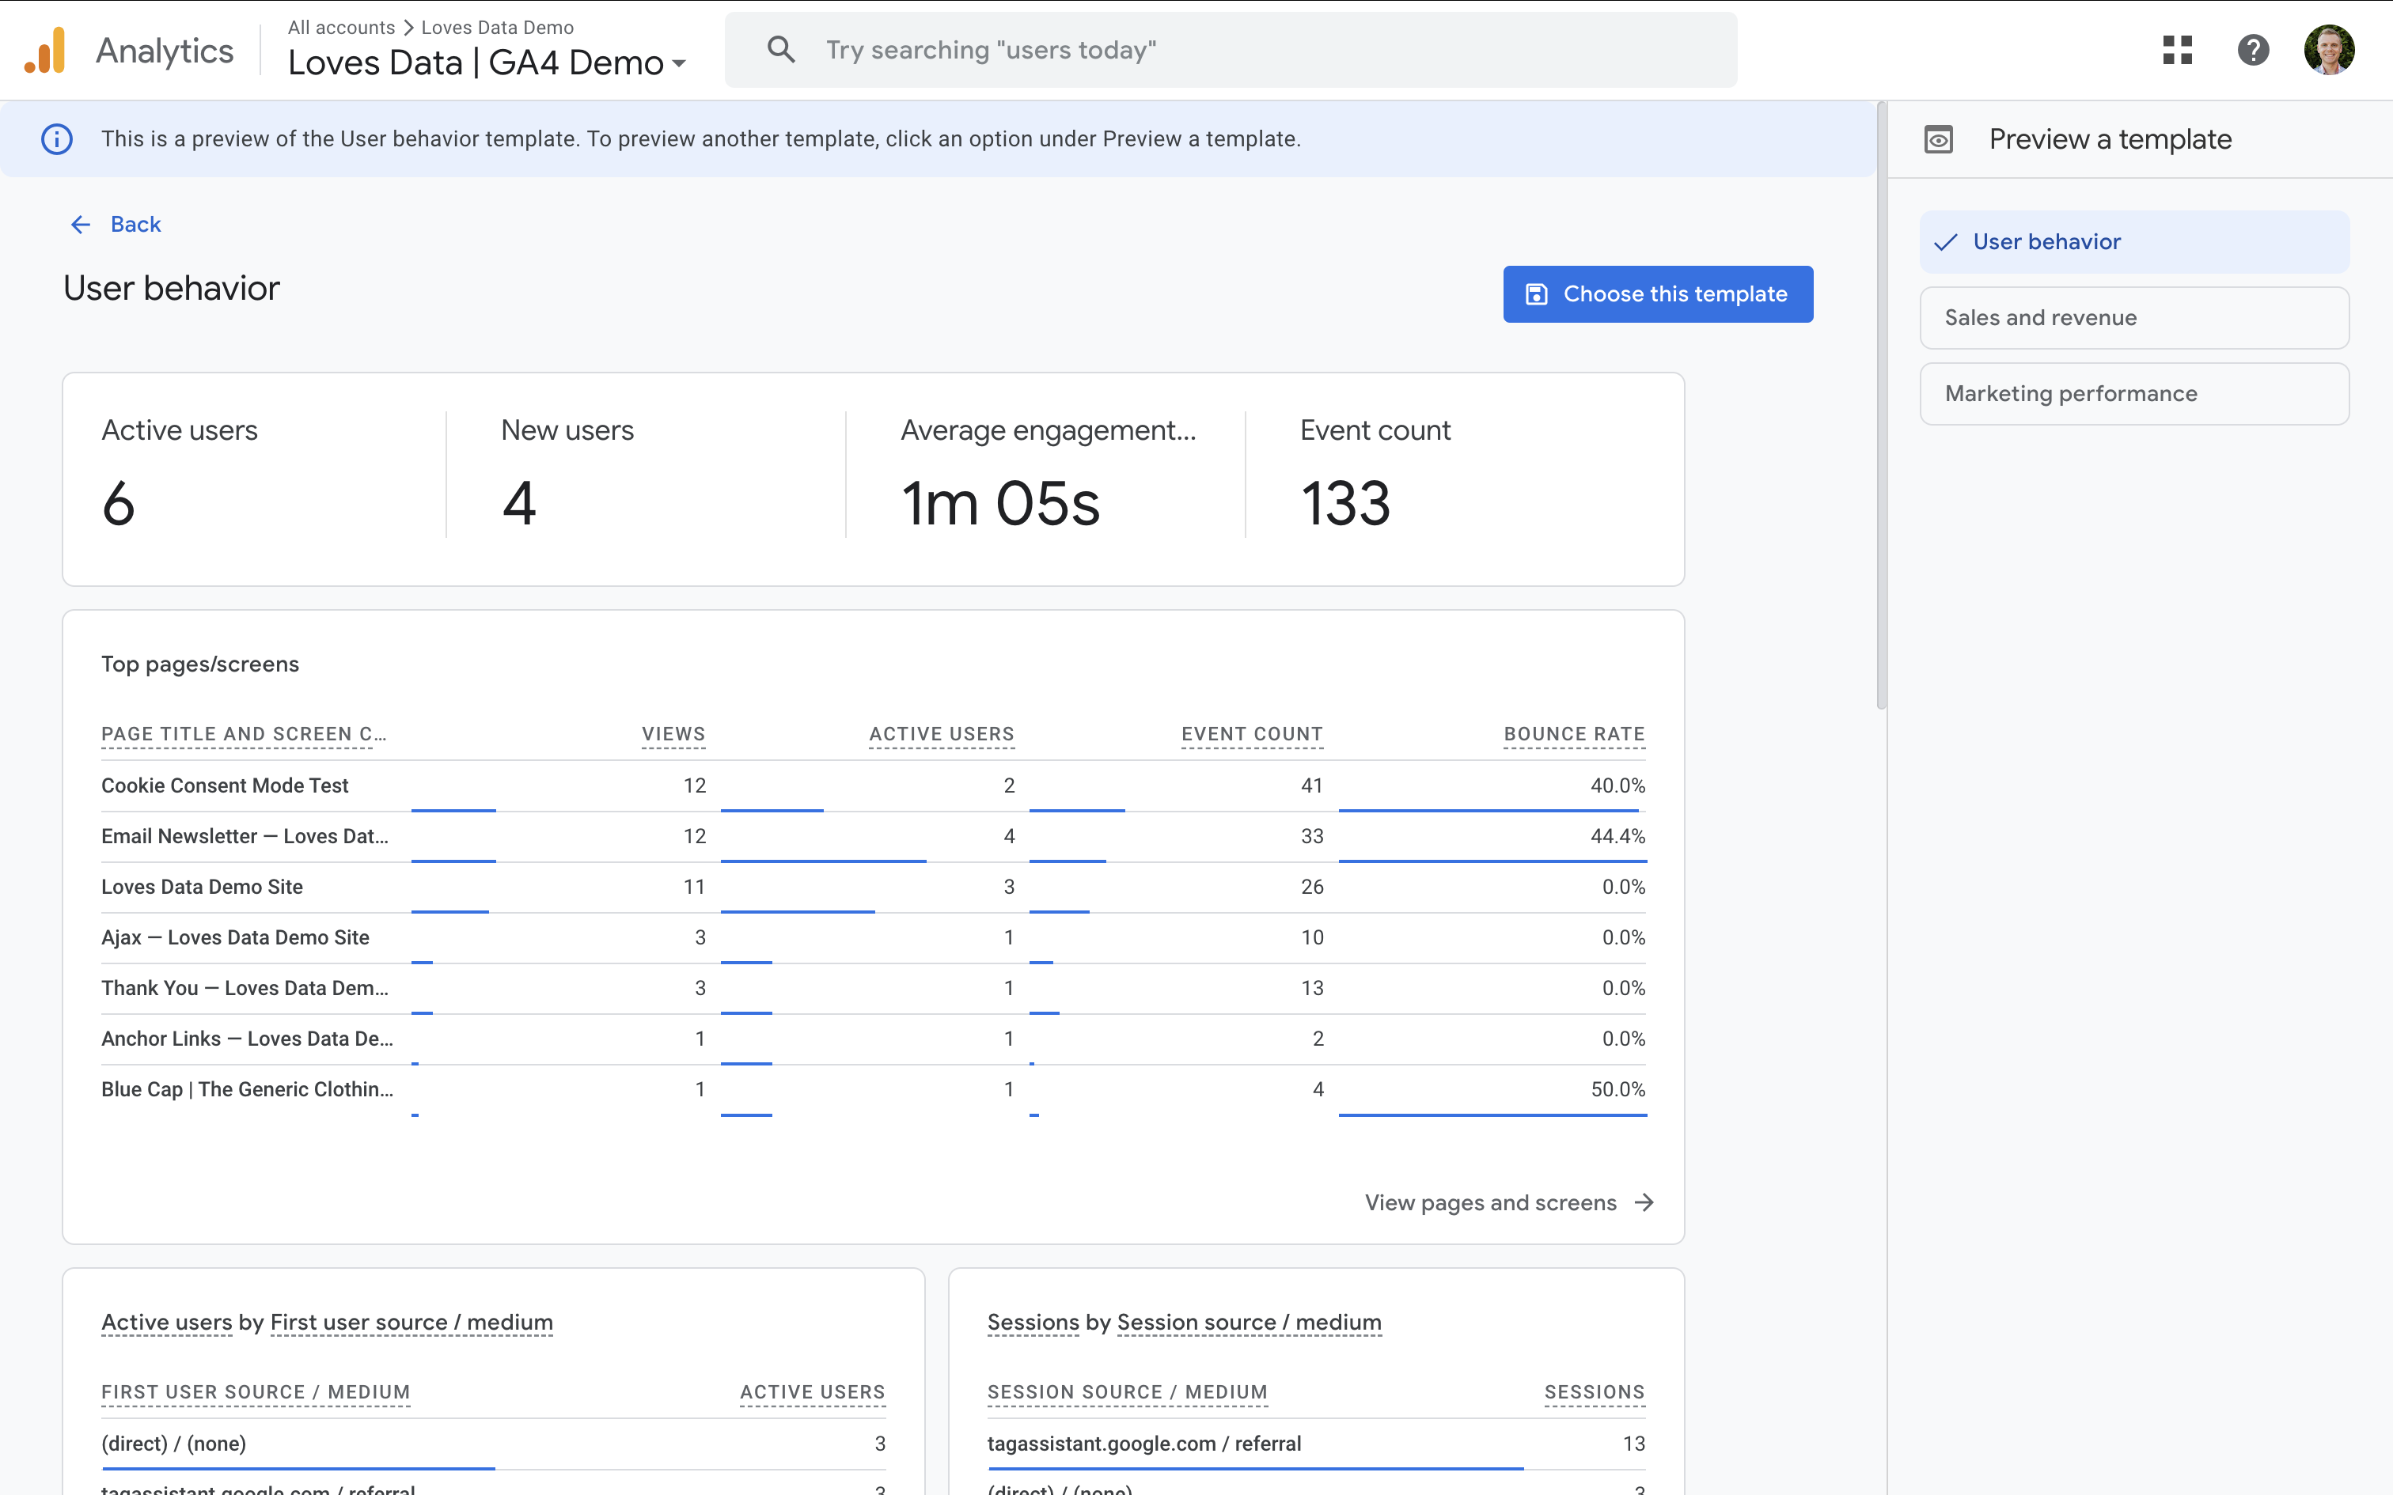
Task: Select the Sales and revenue template
Action: [2134, 317]
